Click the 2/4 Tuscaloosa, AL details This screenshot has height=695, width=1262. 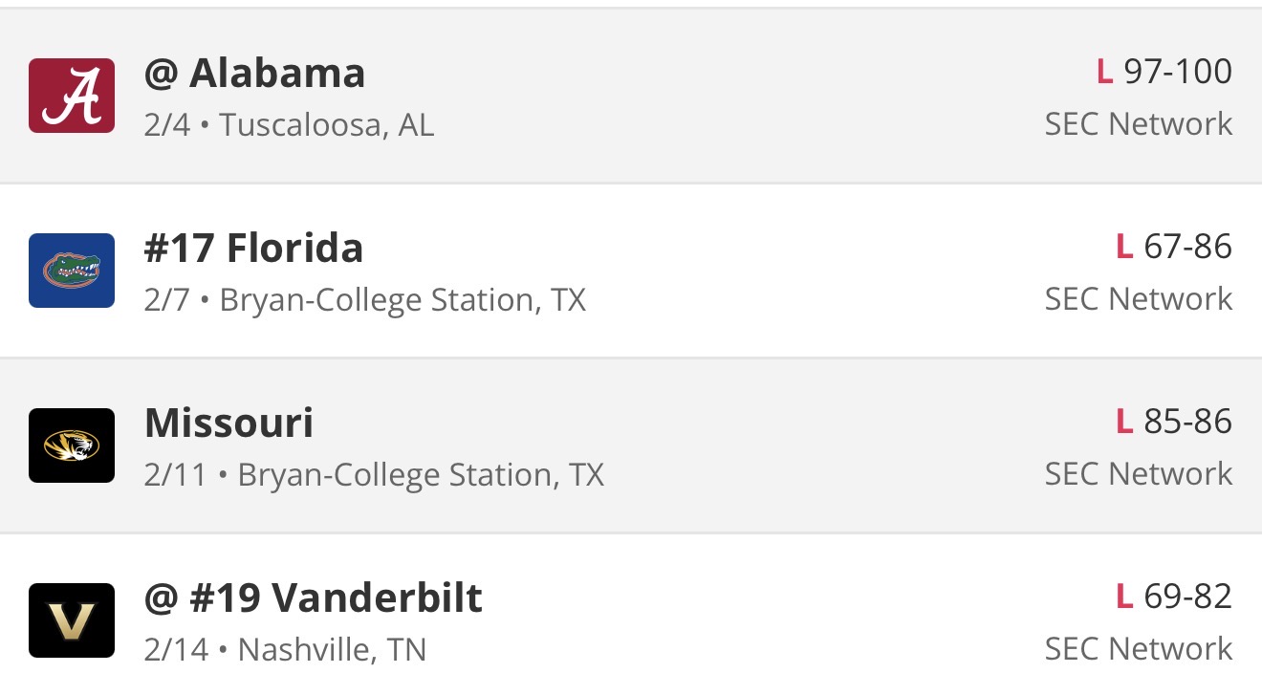click(x=289, y=125)
